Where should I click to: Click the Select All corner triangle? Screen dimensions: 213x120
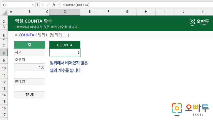coord(5,12)
